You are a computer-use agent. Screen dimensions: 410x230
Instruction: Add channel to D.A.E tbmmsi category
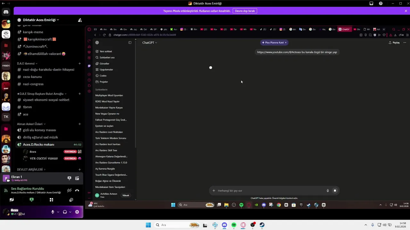[x=79, y=63]
